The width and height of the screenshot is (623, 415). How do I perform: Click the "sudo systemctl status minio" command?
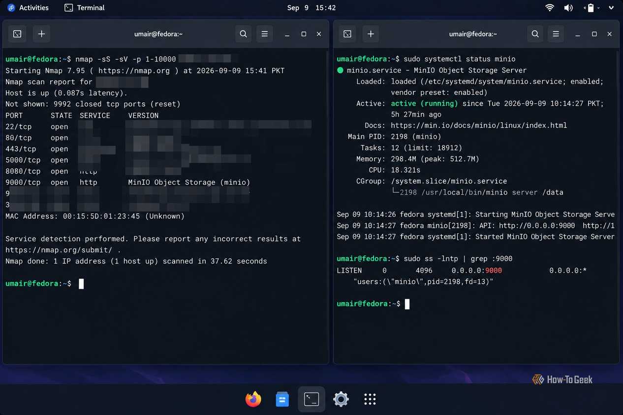click(460, 59)
